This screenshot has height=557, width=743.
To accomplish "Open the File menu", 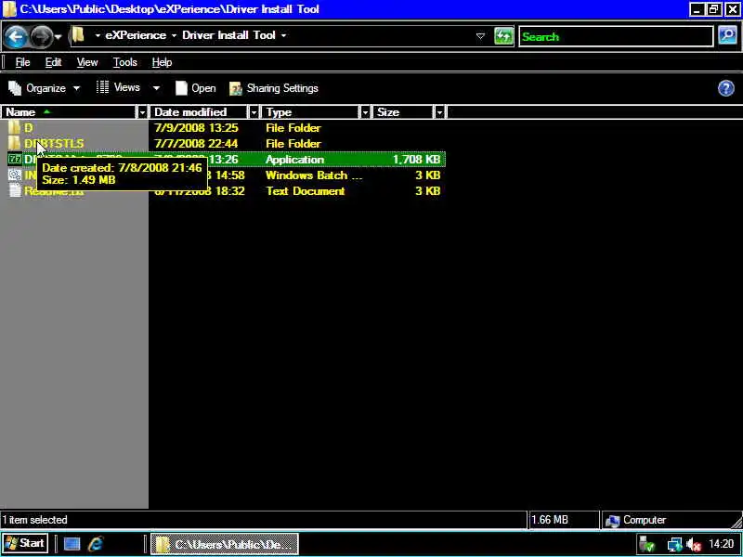I will click(22, 62).
